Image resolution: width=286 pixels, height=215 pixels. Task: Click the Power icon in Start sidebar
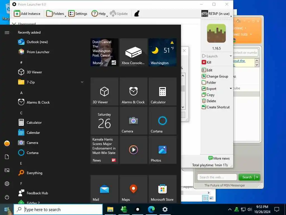[7, 197]
